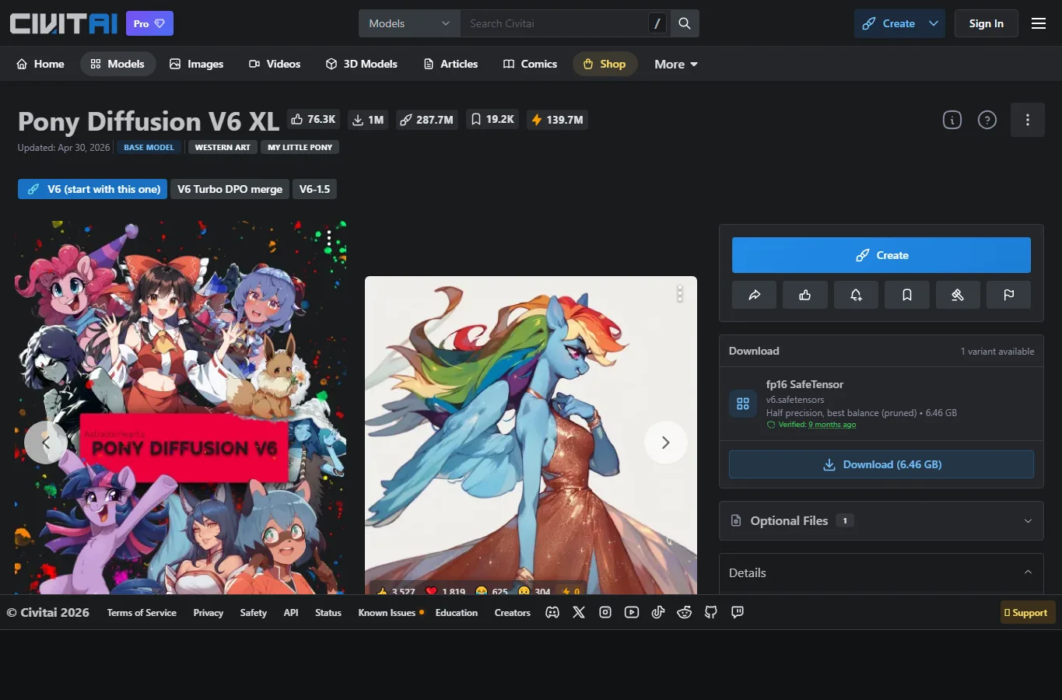This screenshot has width=1062, height=700.
Task: Open the Create button dropdown arrow in header
Action: [x=934, y=23]
